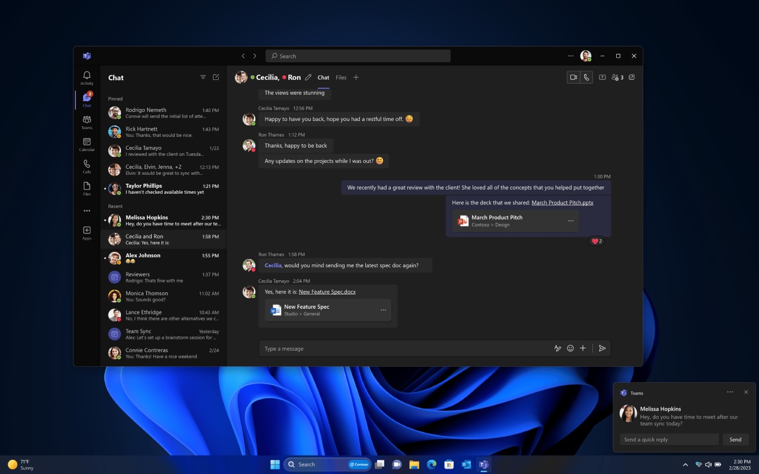The width and height of the screenshot is (759, 474).
Task: Start a video call with Cecilia and Ron
Action: click(573, 77)
